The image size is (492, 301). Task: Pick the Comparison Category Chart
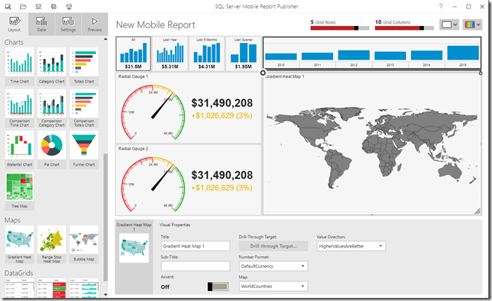pos(51,108)
